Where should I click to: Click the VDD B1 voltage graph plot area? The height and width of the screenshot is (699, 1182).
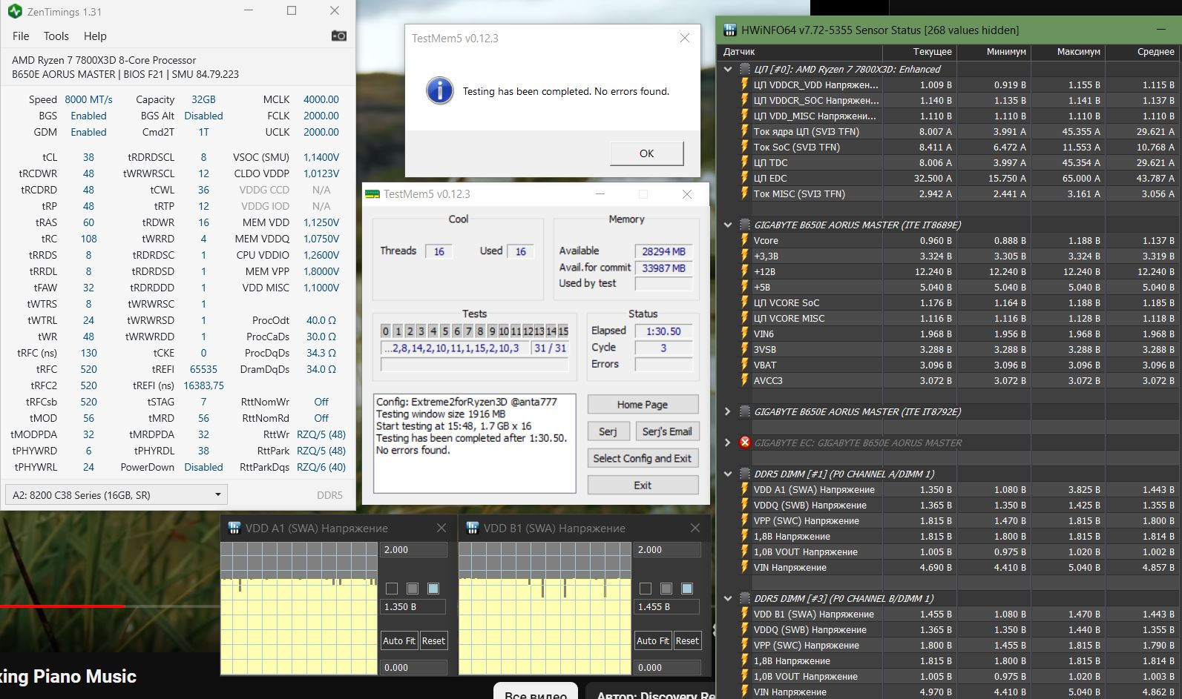click(545, 609)
